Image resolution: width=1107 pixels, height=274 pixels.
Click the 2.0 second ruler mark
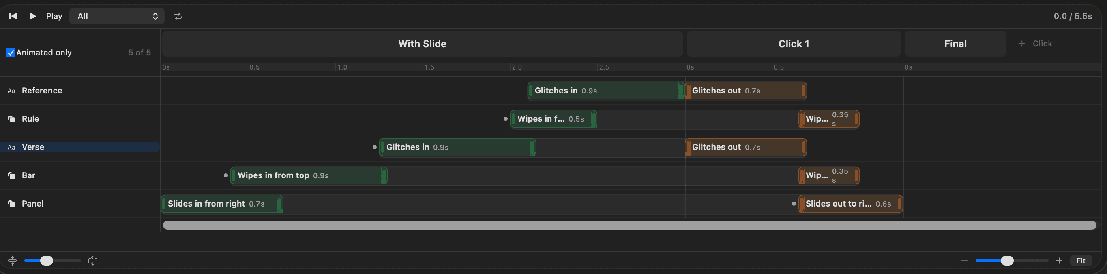click(517, 67)
